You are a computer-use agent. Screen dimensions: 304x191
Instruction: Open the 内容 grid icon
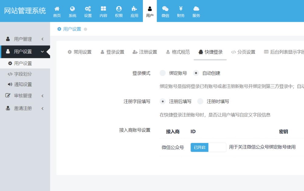103,9
